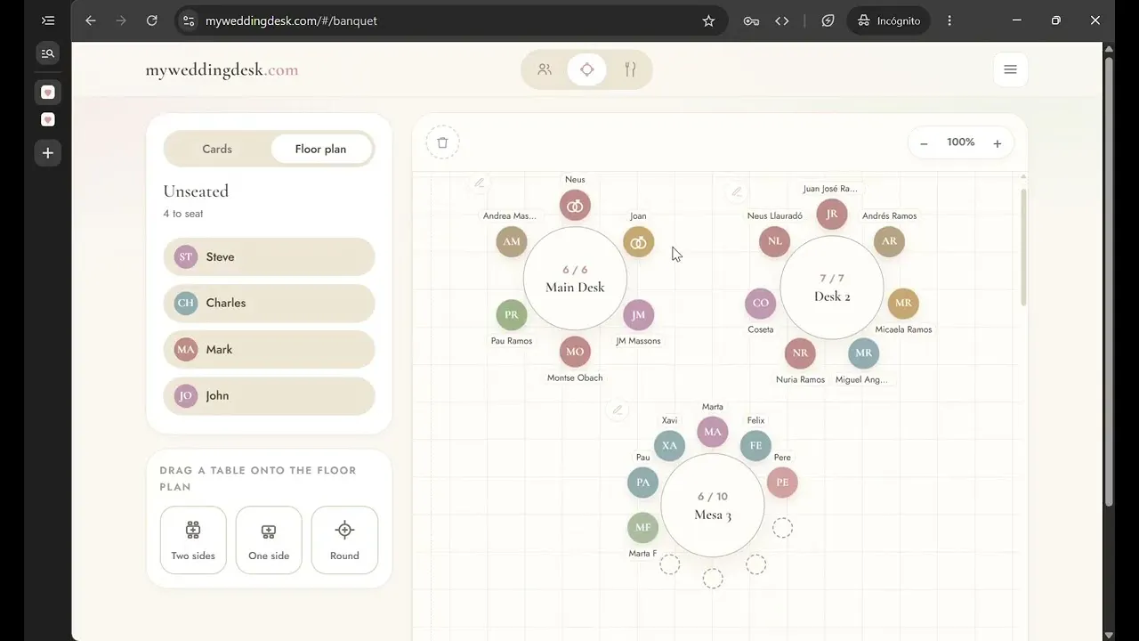
Task: Click Andrés Ramos AR seat avatar
Action: click(889, 240)
